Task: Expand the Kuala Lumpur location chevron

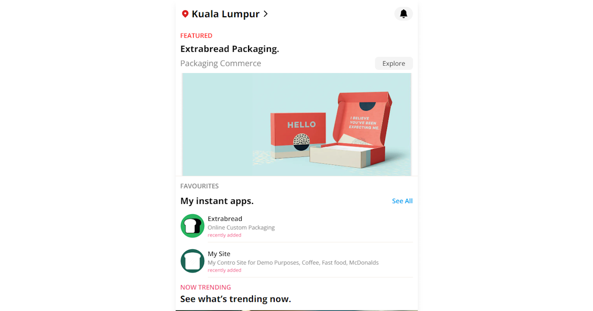Action: point(265,14)
